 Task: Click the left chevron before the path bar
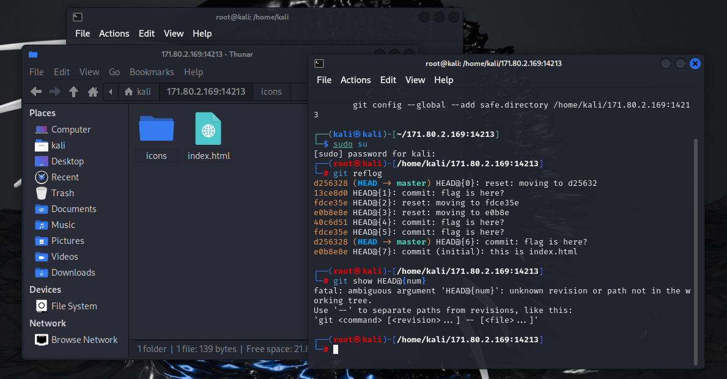point(110,91)
